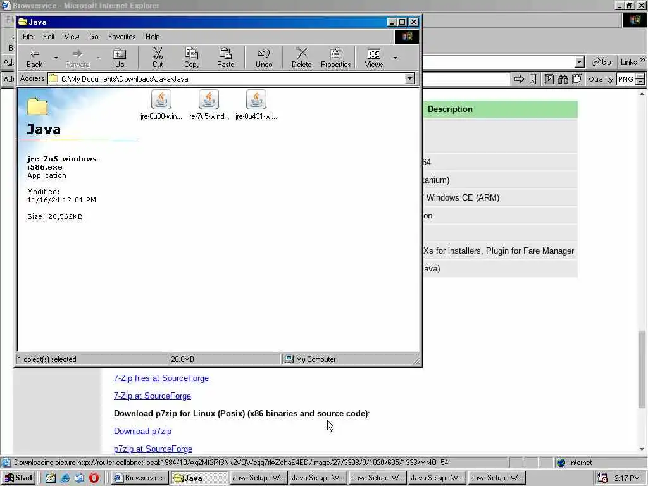Image resolution: width=648 pixels, height=486 pixels.
Task: Switch to last Java Setup taskbar button
Action: click(x=496, y=478)
